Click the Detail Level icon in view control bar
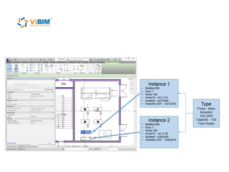This screenshot has width=229, height=172. [x=65, y=146]
